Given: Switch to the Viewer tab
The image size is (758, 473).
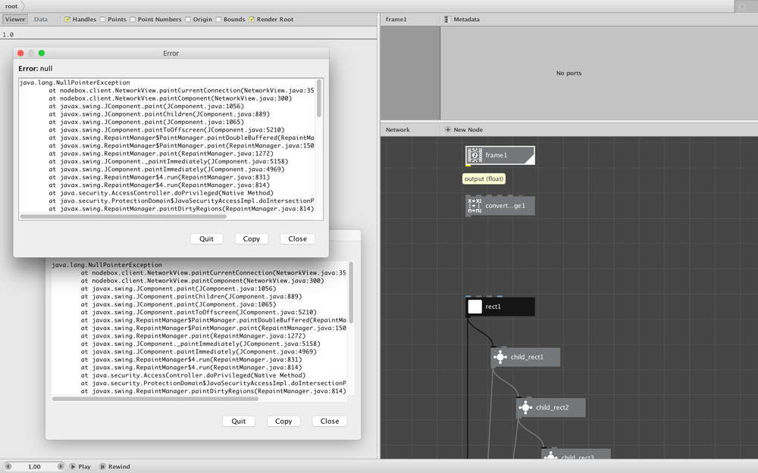Looking at the screenshot, I should tap(15, 20).
